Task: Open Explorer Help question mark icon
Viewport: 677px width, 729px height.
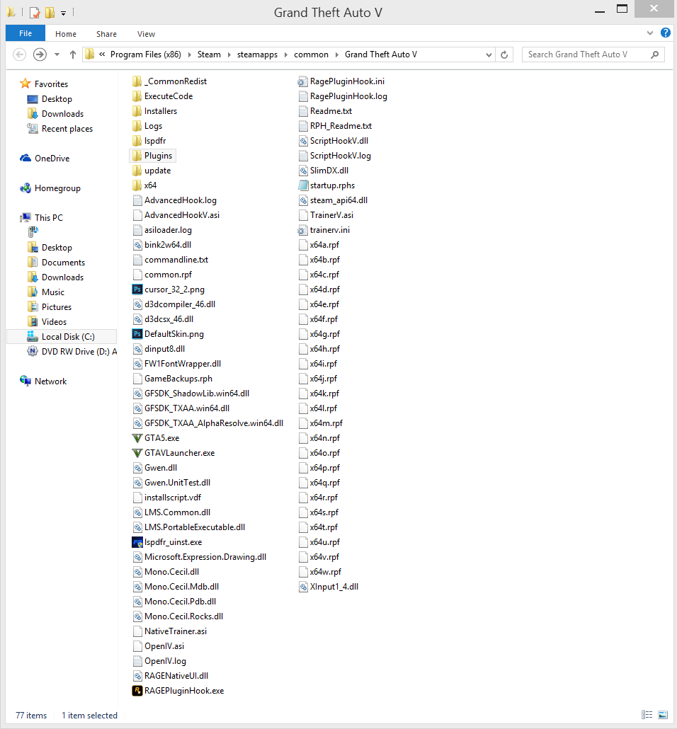Action: click(666, 33)
